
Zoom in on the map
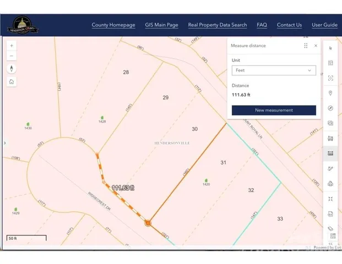[x=12, y=46]
